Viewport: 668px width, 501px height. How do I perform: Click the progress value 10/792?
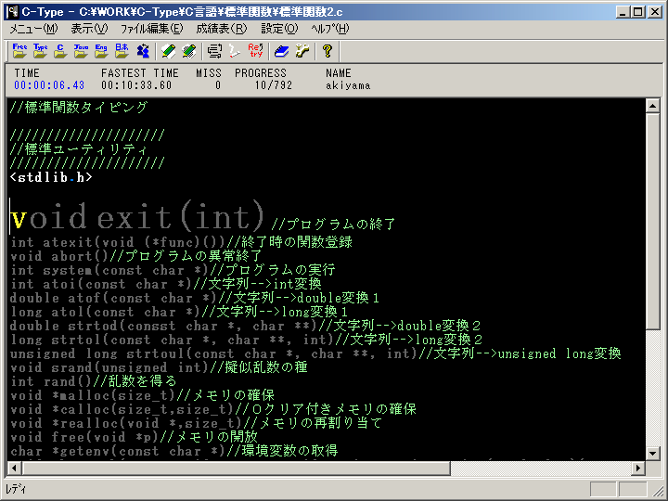(x=274, y=85)
